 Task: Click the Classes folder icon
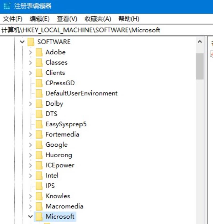(39, 63)
